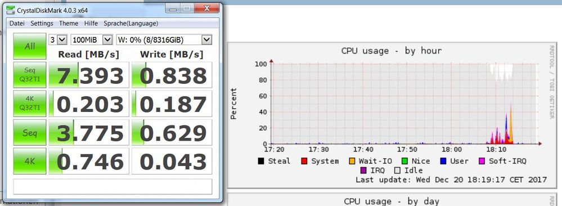Click the 4K read value 0.746

coord(89,161)
